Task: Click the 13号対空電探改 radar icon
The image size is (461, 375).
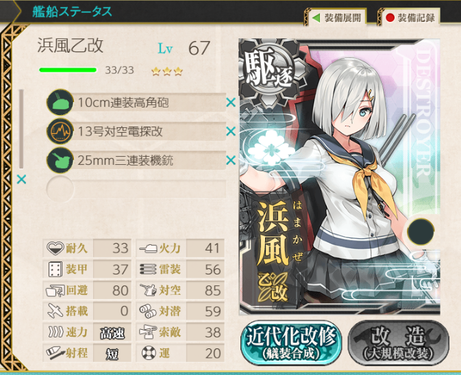Action: coord(60,131)
